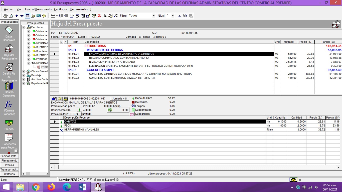
Task: Click the sidebar scroll-down arrow
Action: point(16,151)
